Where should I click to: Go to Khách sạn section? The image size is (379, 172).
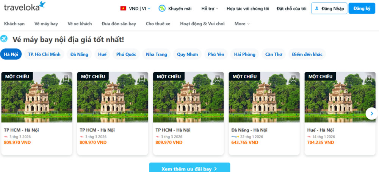tap(14, 24)
